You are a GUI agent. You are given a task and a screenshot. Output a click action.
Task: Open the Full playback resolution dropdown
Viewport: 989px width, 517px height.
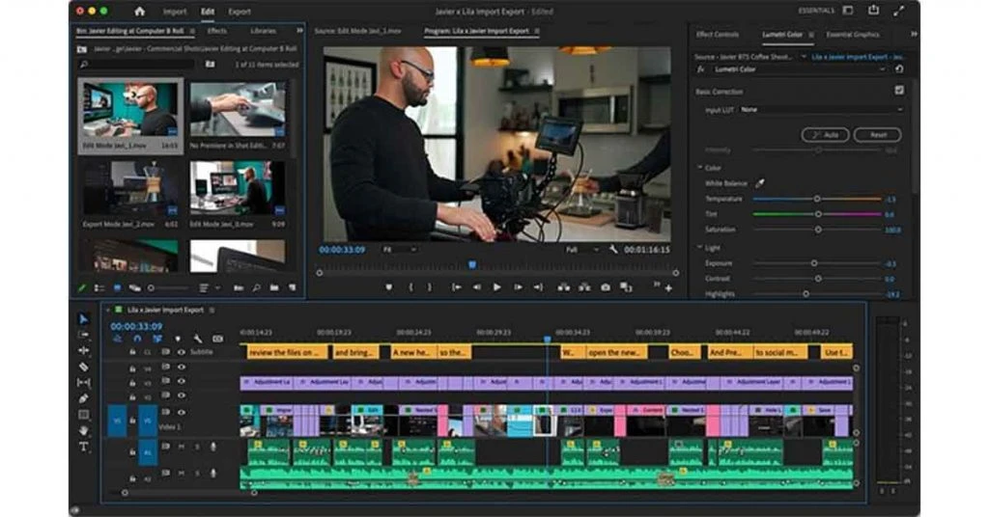pos(581,250)
